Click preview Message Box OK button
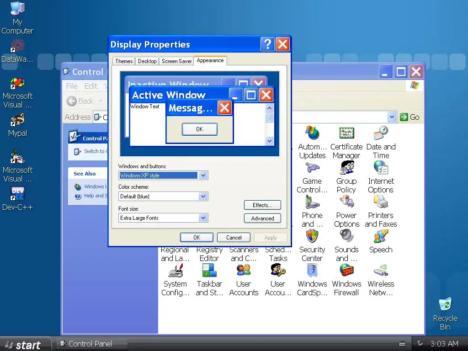468x351 pixels. point(200,129)
